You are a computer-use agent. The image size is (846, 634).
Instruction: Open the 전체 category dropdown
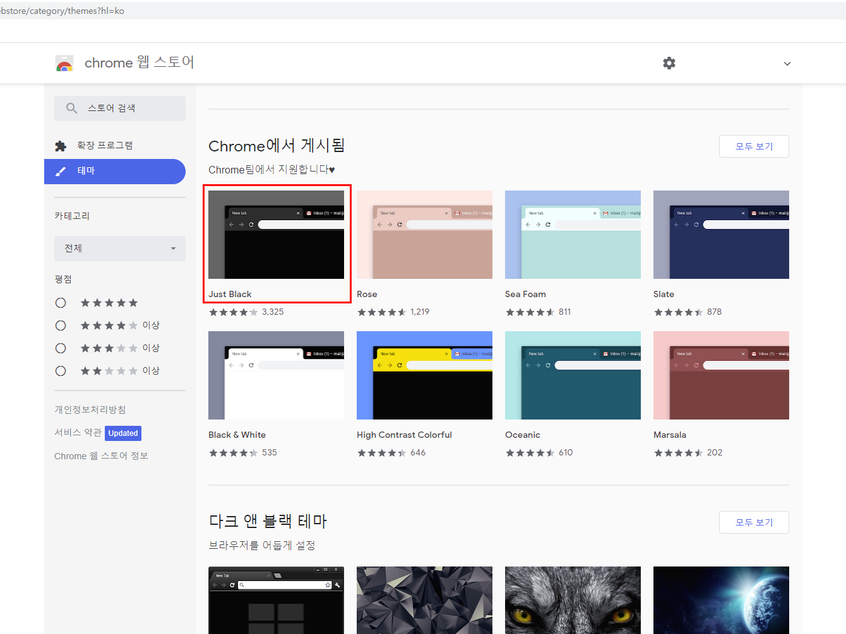click(120, 249)
